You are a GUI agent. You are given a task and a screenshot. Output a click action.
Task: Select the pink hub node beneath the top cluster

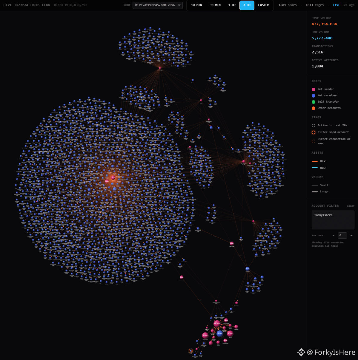pos(160,68)
